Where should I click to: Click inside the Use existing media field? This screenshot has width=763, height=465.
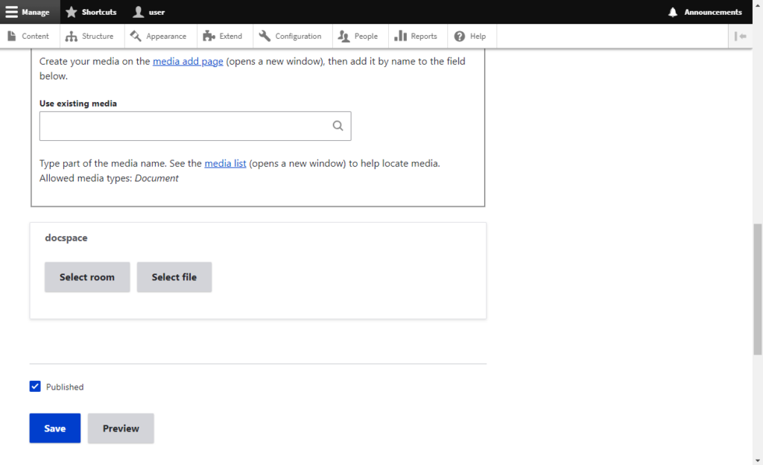[x=186, y=125]
